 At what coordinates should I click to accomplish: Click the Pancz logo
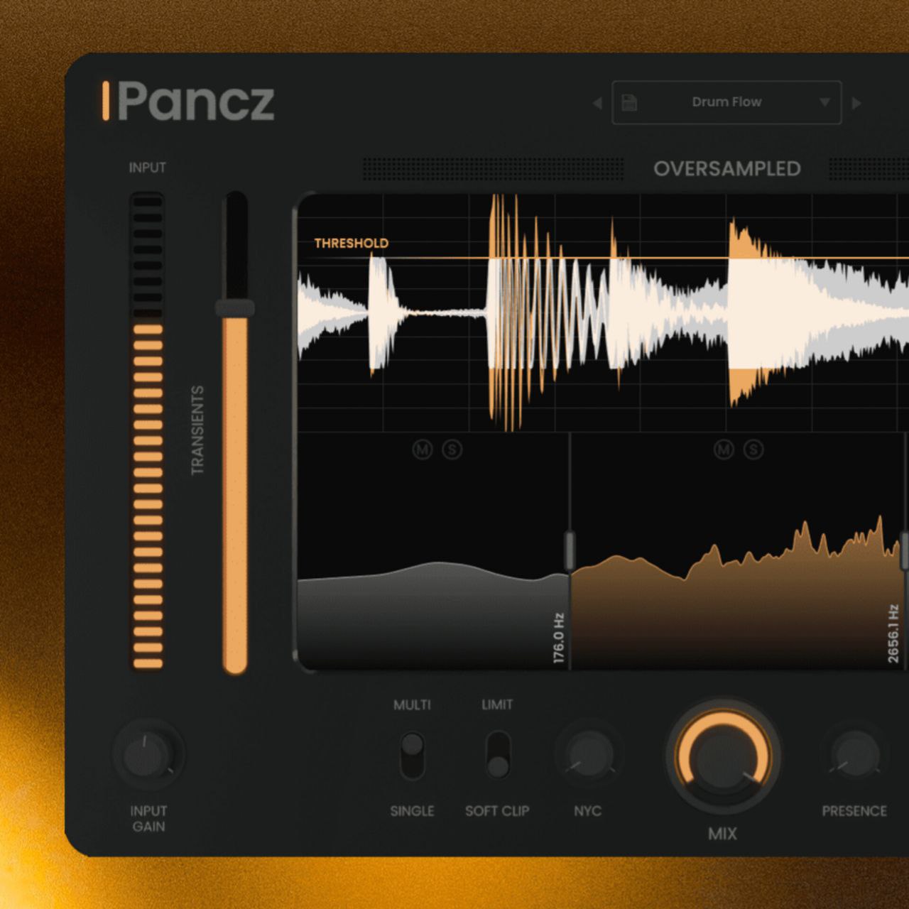(x=188, y=102)
